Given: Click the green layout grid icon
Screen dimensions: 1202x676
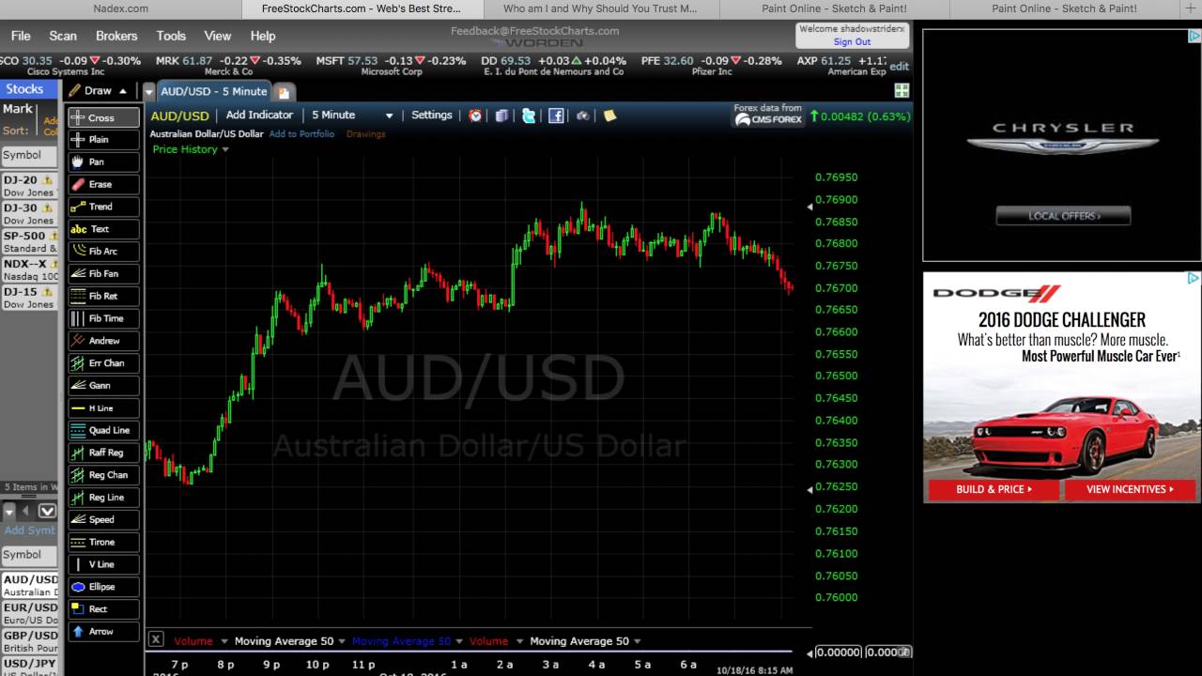Looking at the screenshot, I should [x=901, y=91].
